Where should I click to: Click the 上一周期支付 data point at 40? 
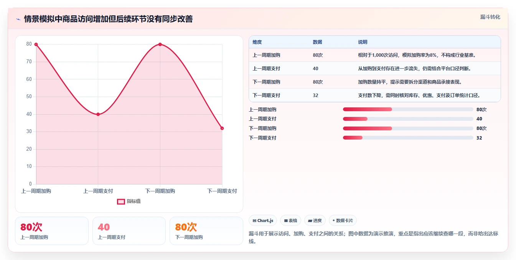click(98, 114)
